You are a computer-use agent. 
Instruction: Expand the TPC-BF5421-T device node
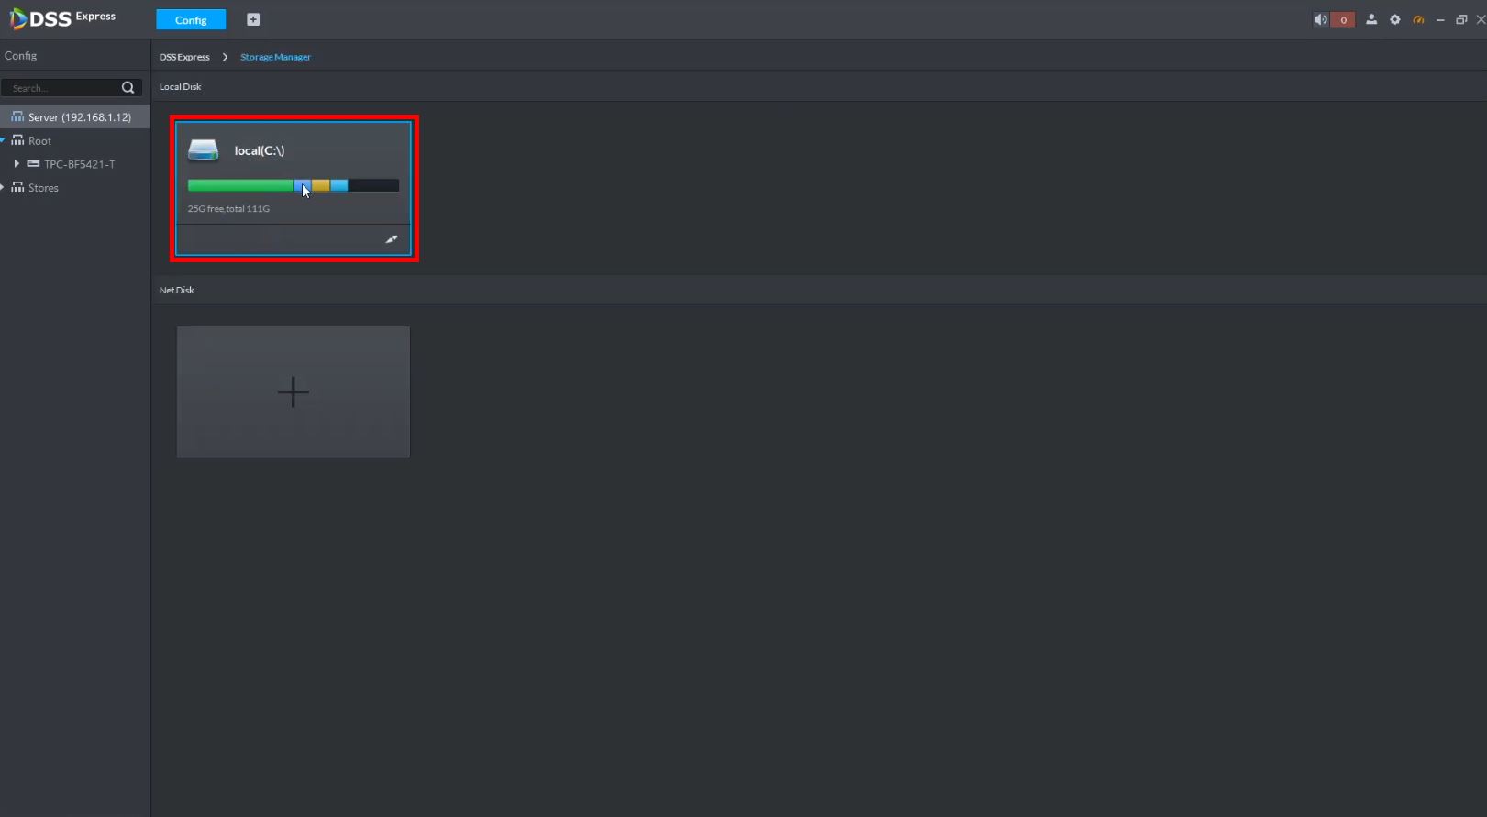tap(17, 164)
